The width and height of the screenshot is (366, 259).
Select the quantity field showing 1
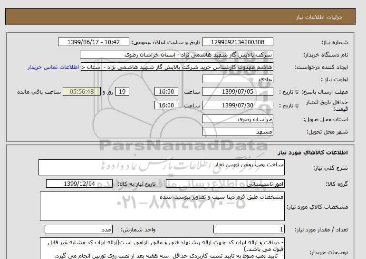pyautogui.click(x=249, y=229)
